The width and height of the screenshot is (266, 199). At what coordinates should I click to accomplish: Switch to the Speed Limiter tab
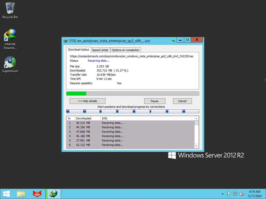100,50
